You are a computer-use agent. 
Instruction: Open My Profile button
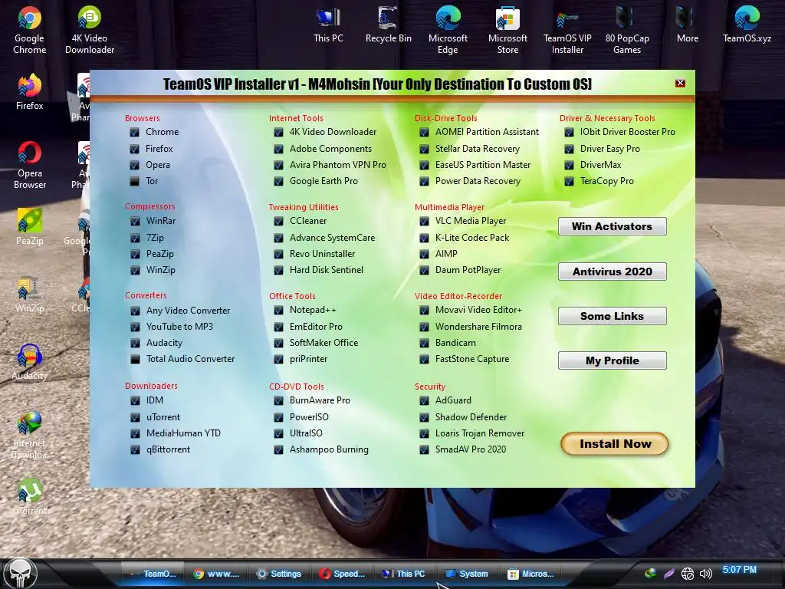[x=612, y=360]
